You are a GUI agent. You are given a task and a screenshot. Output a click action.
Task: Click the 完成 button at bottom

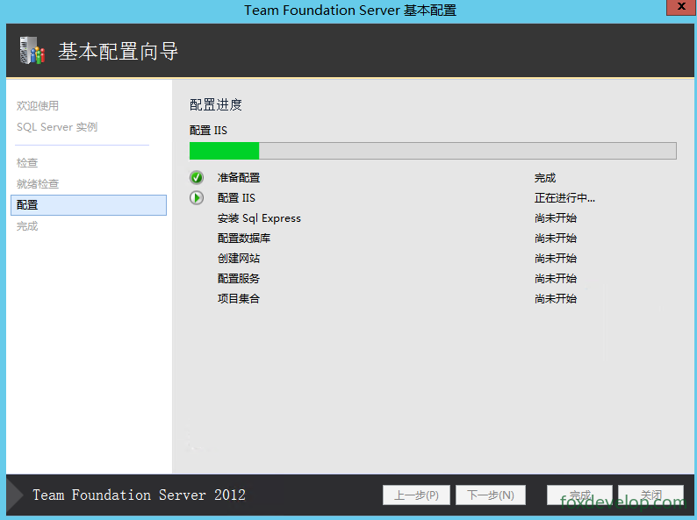pos(579,495)
